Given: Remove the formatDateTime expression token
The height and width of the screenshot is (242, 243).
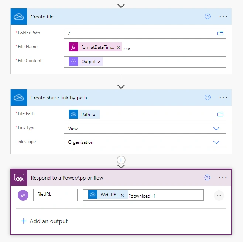Looking at the screenshot, I should point(119,47).
